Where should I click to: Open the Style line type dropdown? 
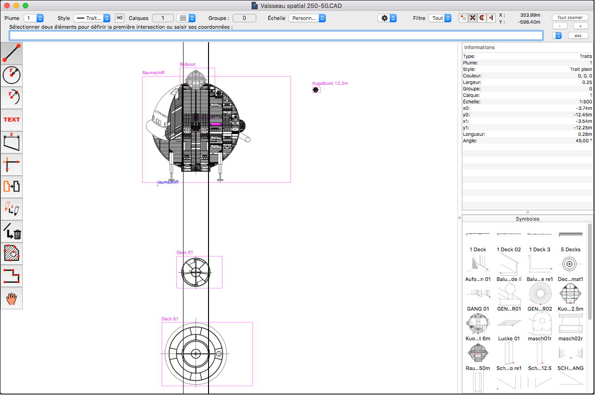(x=92, y=18)
